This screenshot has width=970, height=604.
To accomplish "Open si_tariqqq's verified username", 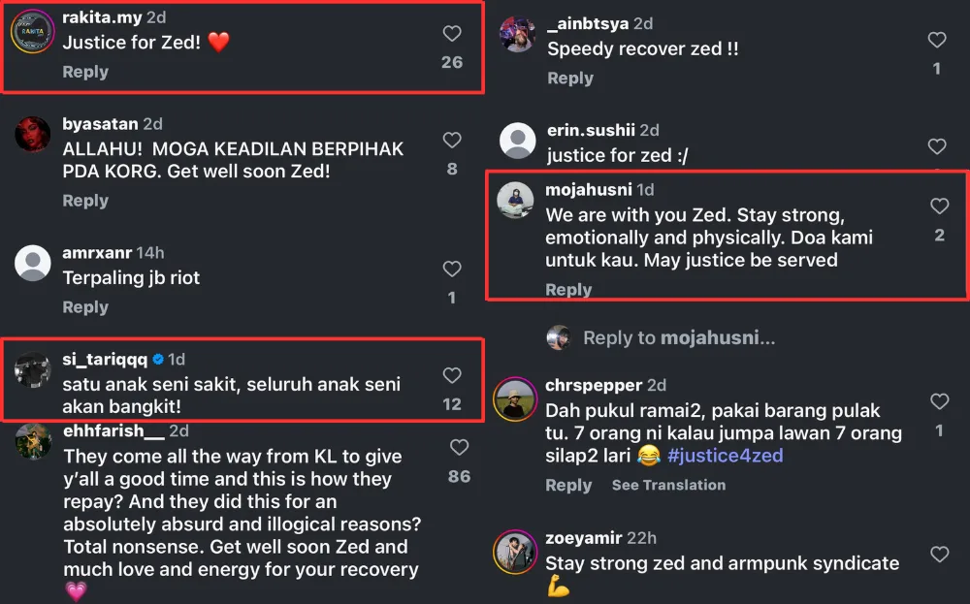I will click(105, 360).
